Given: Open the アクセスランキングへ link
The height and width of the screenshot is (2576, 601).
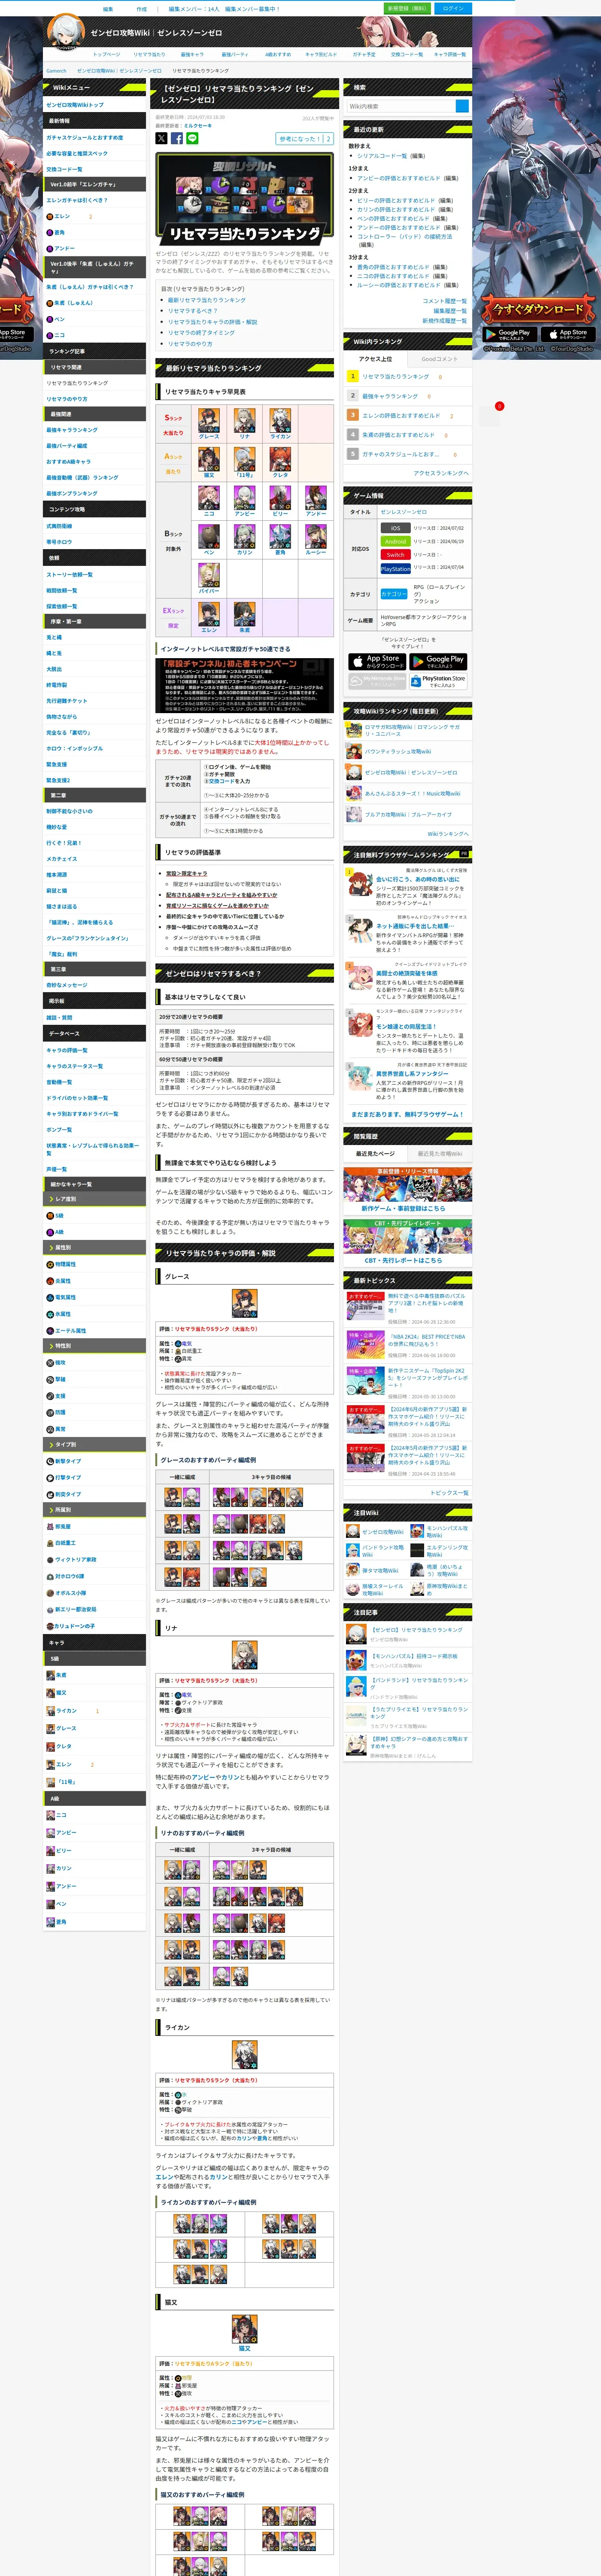Looking at the screenshot, I should 440,473.
